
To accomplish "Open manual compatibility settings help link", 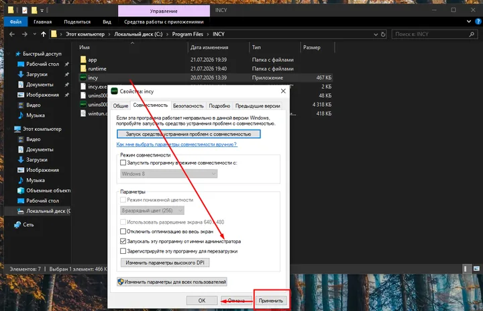I will (x=177, y=144).
